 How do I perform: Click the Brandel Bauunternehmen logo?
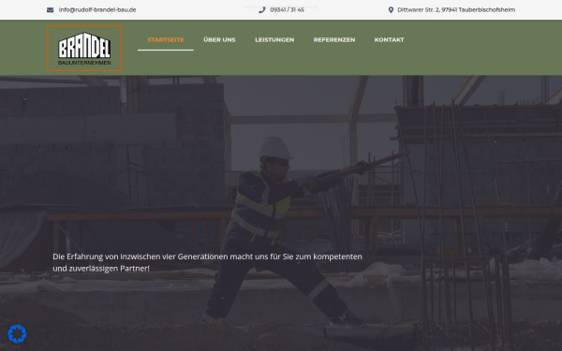coord(84,49)
